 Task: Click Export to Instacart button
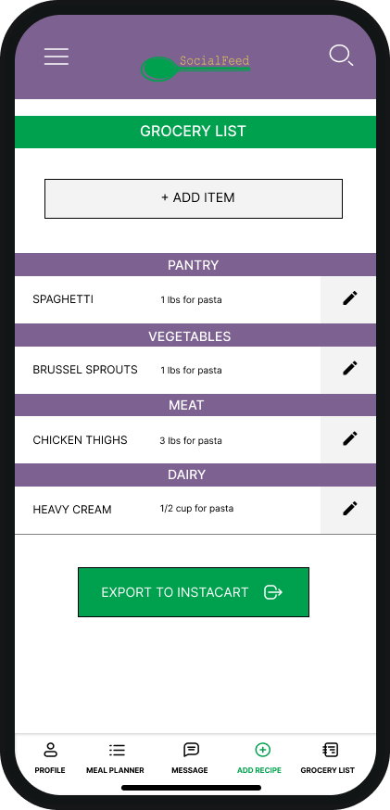tap(194, 592)
